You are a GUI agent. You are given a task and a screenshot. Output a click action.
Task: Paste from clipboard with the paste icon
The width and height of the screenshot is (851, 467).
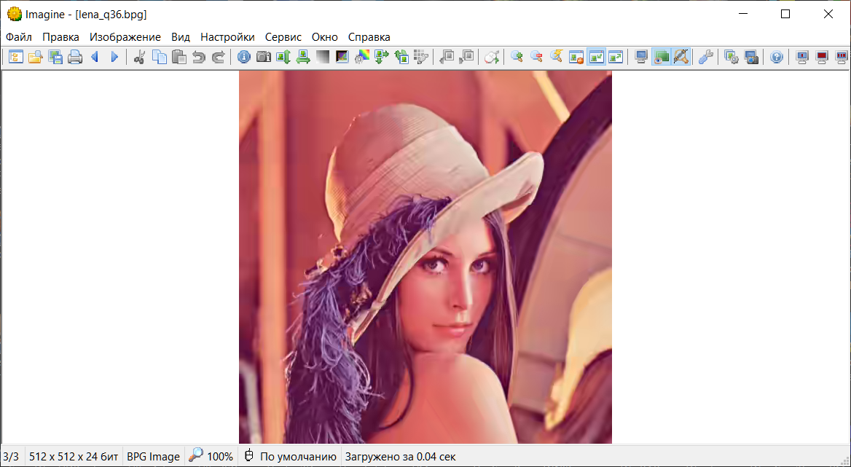point(179,56)
